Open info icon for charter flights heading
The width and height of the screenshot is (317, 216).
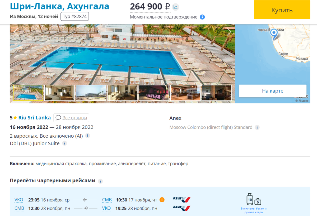click(100, 181)
